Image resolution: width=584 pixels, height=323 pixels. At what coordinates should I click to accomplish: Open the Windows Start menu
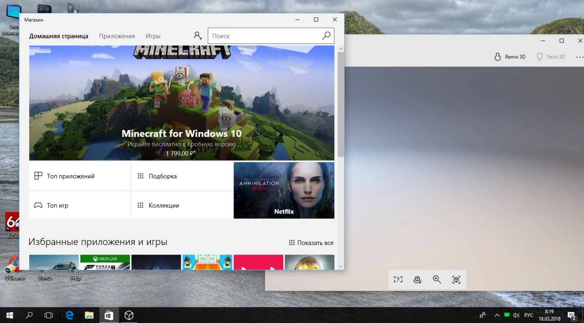click(x=9, y=315)
